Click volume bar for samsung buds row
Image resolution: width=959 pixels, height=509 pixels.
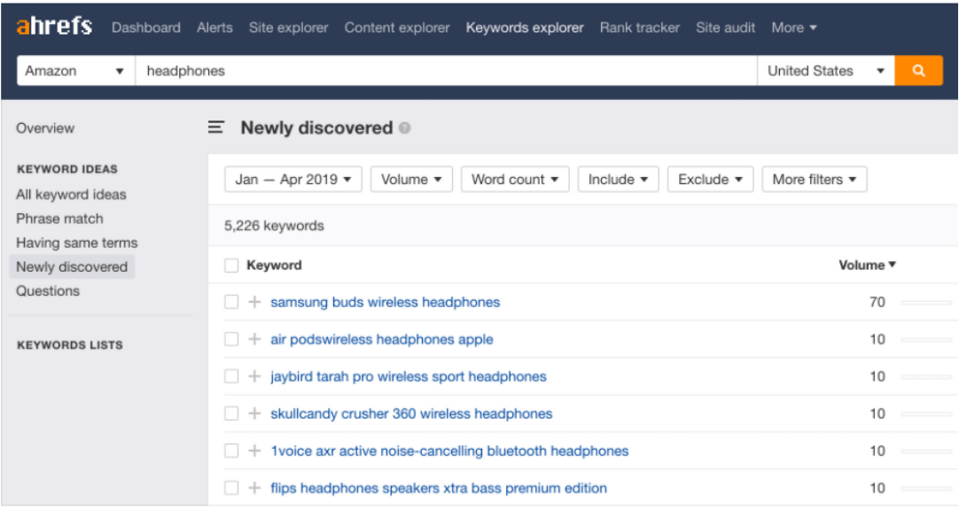926,303
